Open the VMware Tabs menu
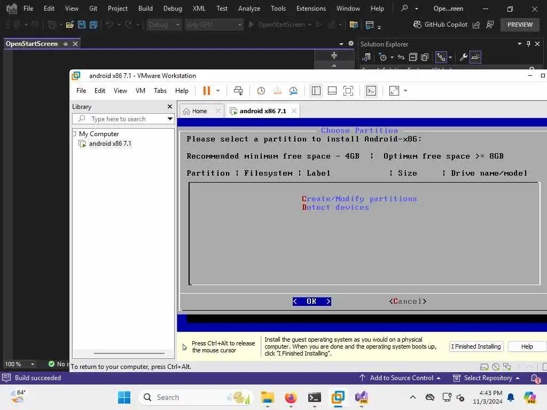 (160, 91)
